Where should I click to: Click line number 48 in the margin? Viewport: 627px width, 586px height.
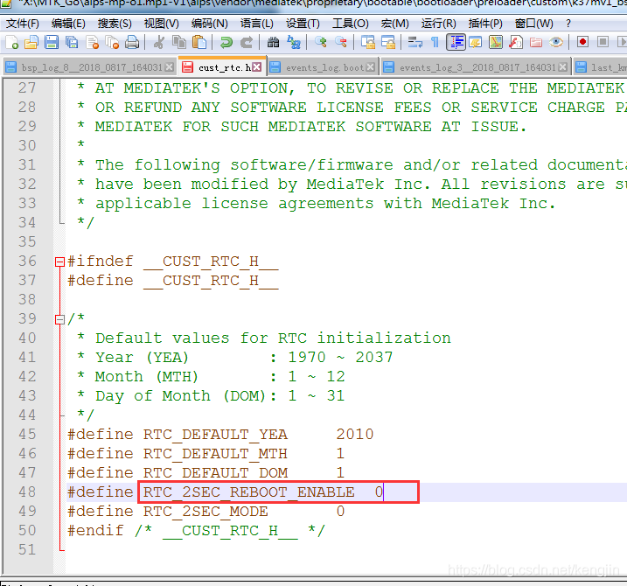click(27, 492)
